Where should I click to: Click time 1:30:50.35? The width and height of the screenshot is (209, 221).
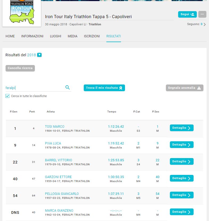tap(116, 177)
